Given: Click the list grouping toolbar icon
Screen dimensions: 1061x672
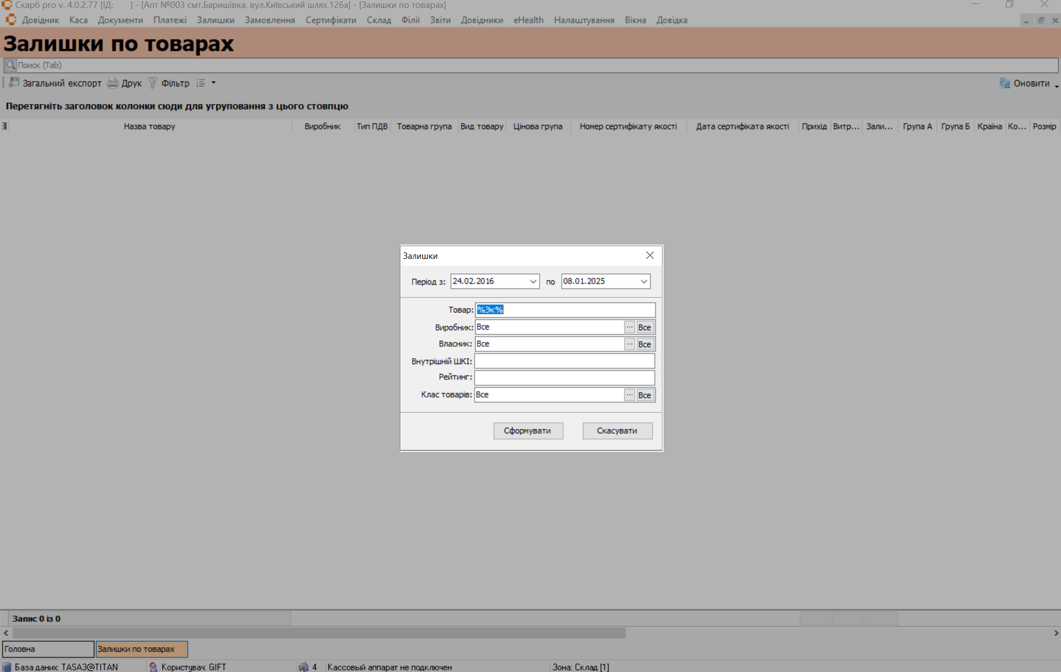Looking at the screenshot, I should click(201, 83).
